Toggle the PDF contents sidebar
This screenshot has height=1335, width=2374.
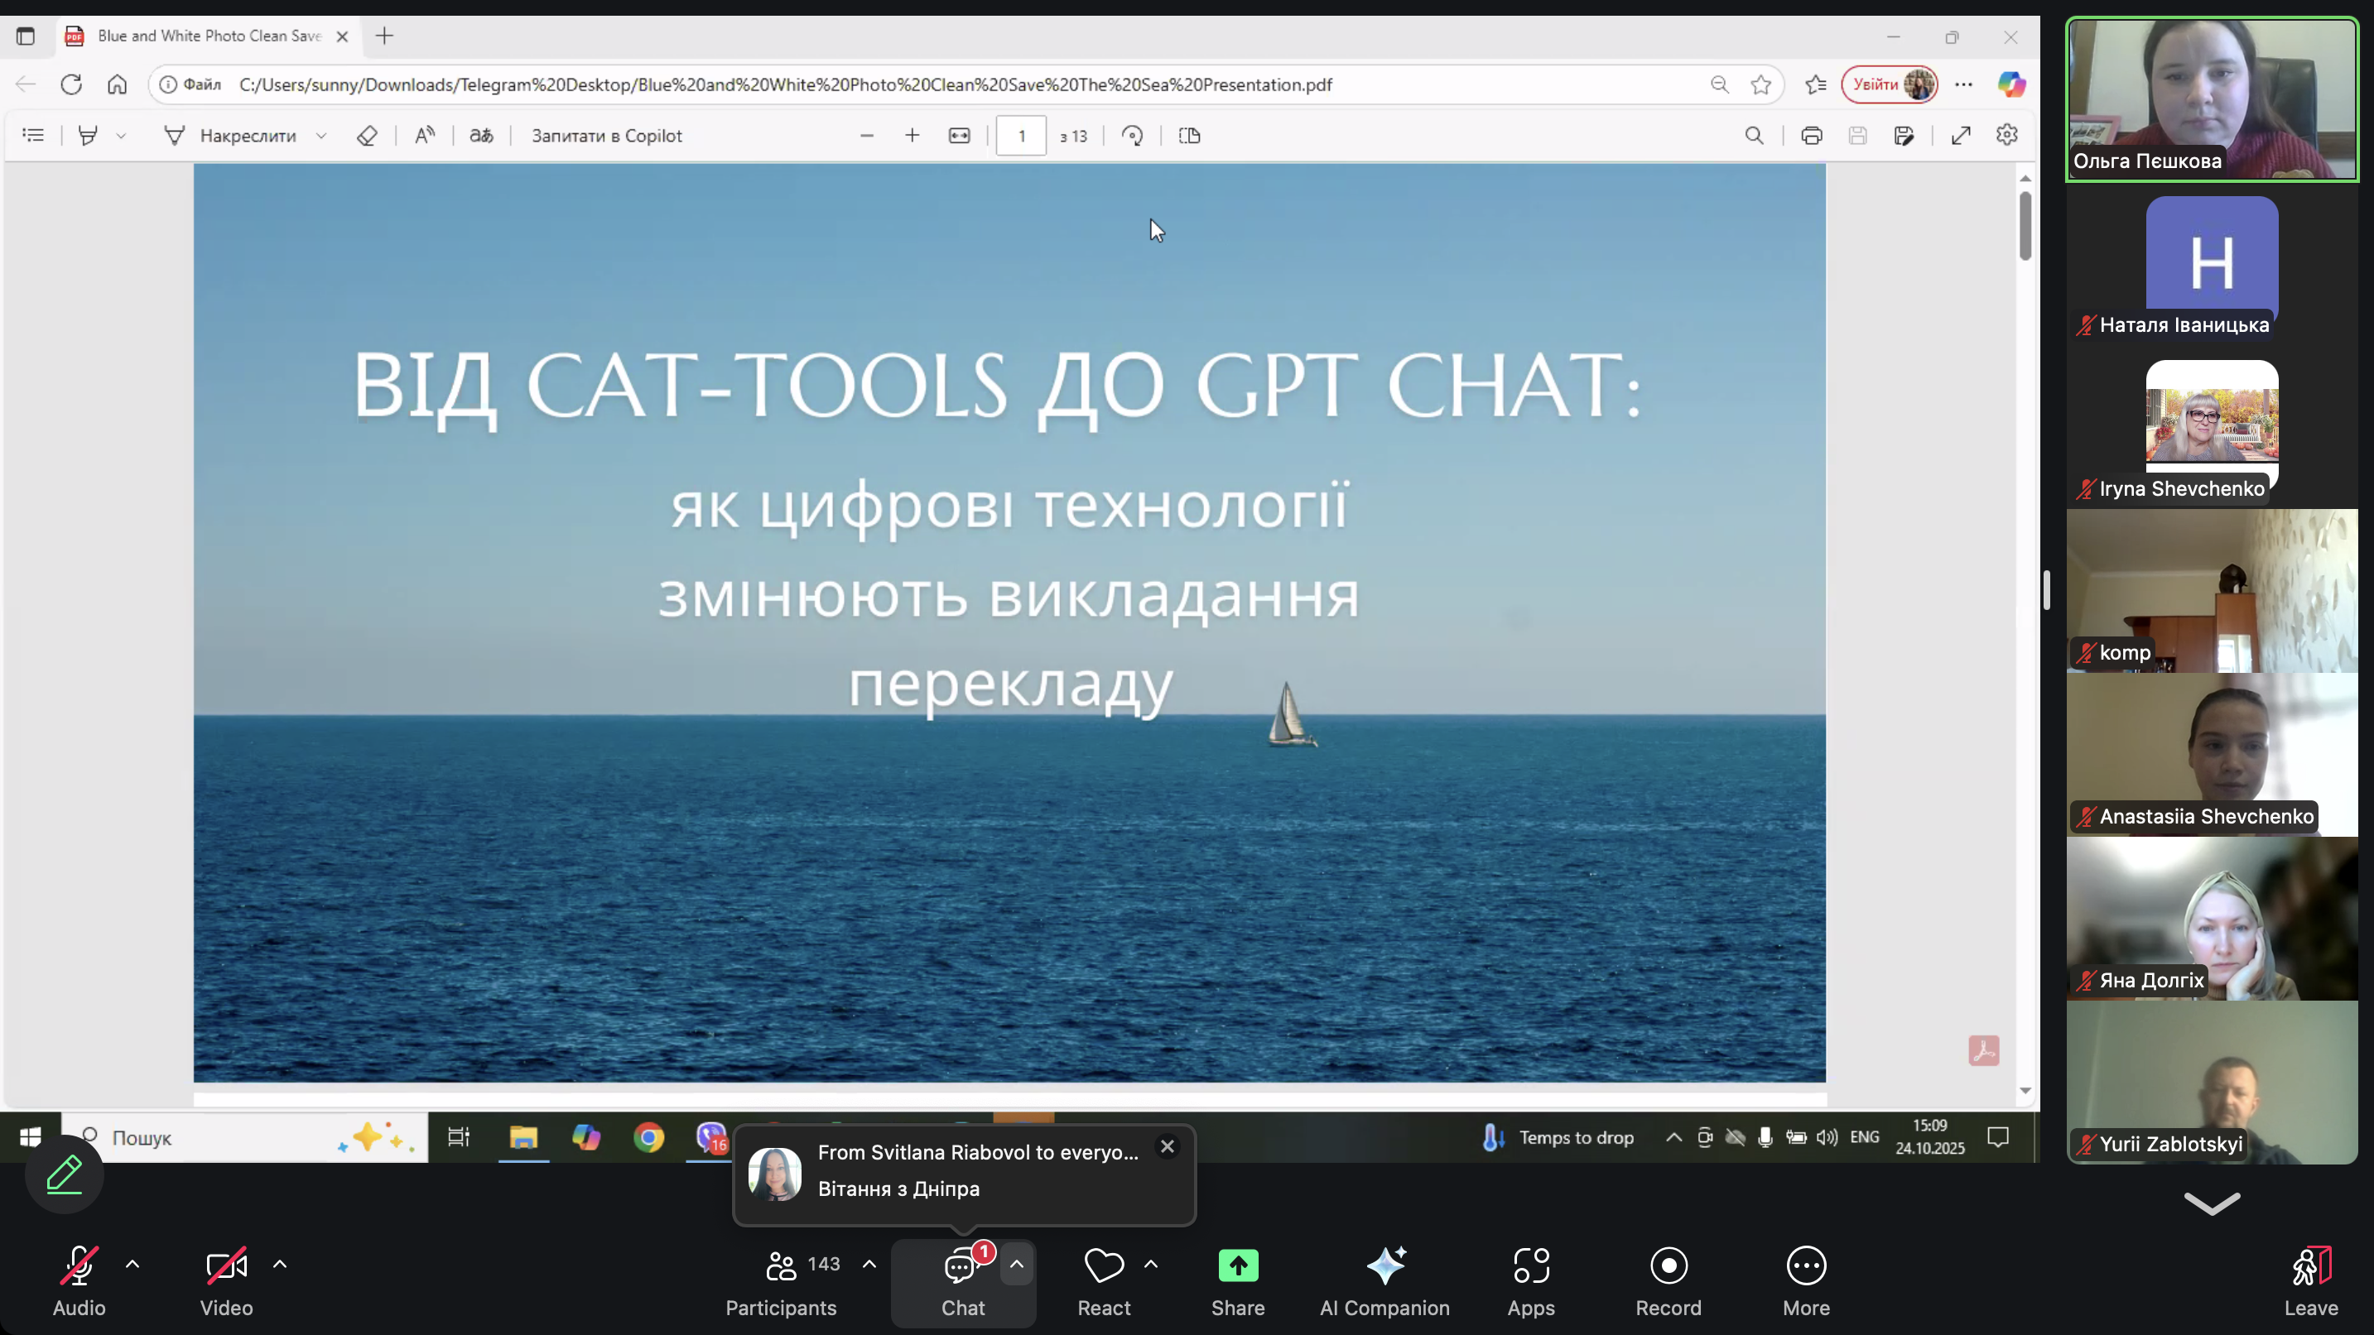33,136
